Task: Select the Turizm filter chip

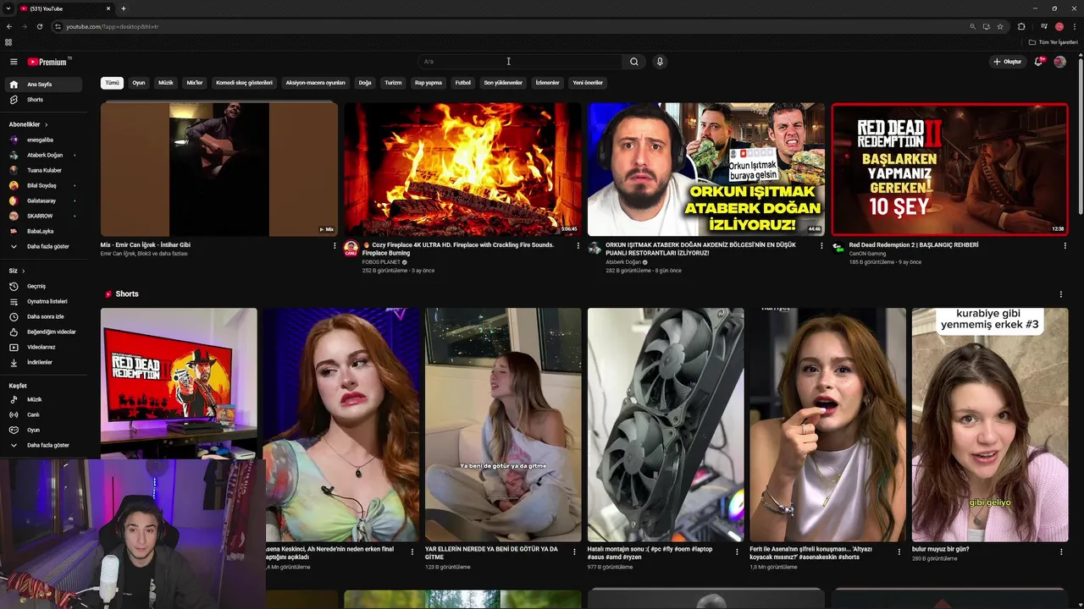Action: 393,83
